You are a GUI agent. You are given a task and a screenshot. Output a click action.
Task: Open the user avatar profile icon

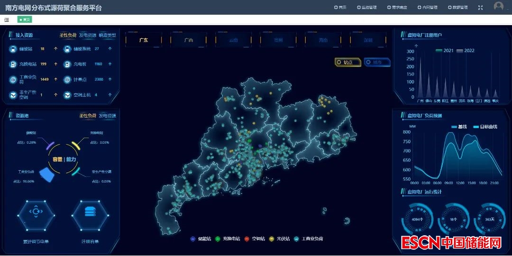[x=498, y=7]
